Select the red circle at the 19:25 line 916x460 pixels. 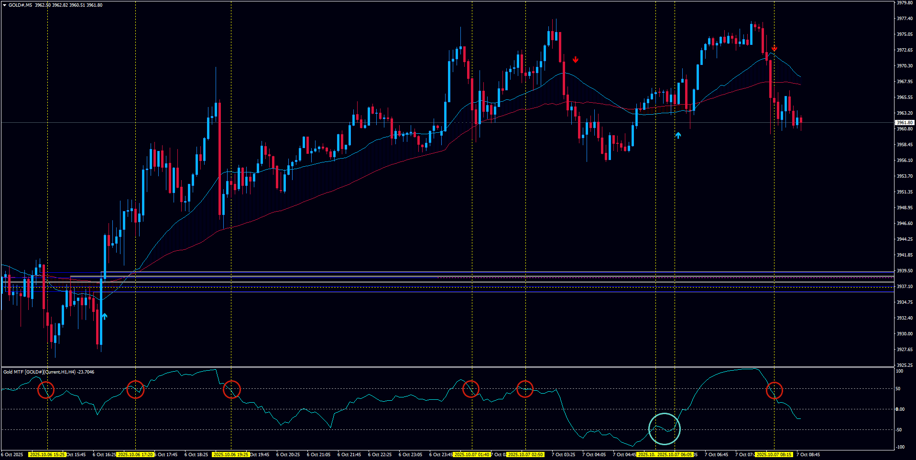coord(232,389)
